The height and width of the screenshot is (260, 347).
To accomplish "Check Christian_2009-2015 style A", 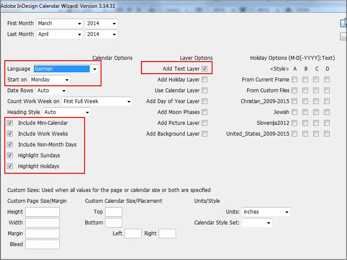I will [295, 101].
